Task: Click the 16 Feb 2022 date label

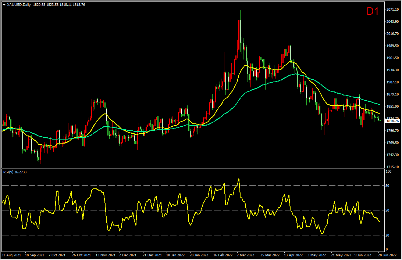Action: (x=223, y=255)
